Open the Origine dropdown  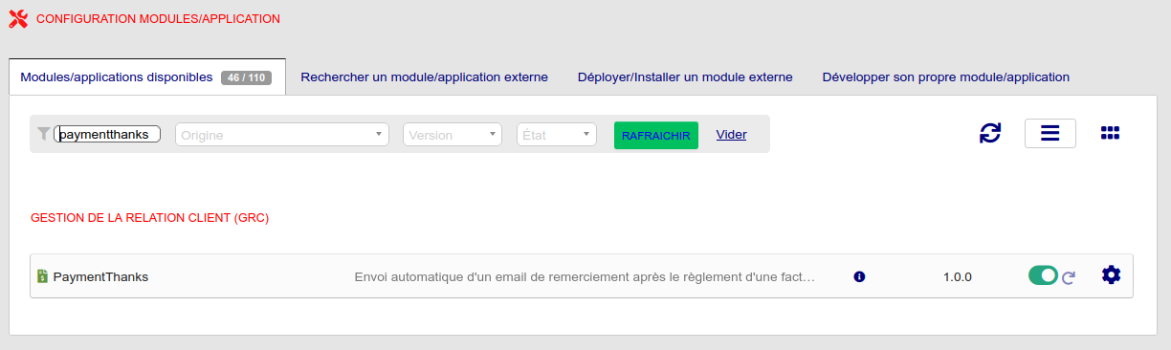click(x=282, y=135)
